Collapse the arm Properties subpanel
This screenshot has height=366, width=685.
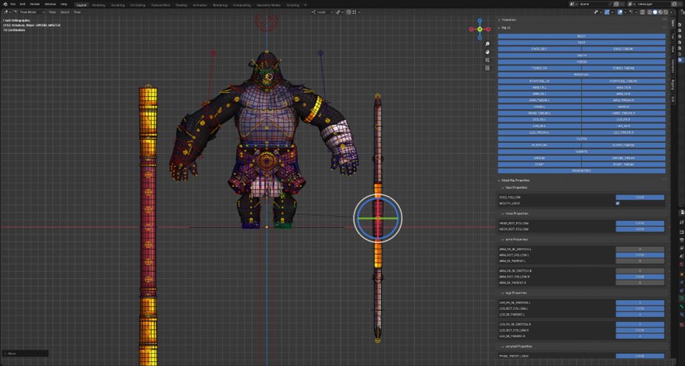coord(516,239)
